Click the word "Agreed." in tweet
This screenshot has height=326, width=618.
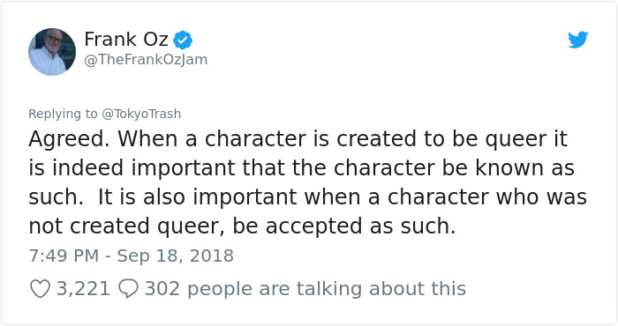click(70, 139)
